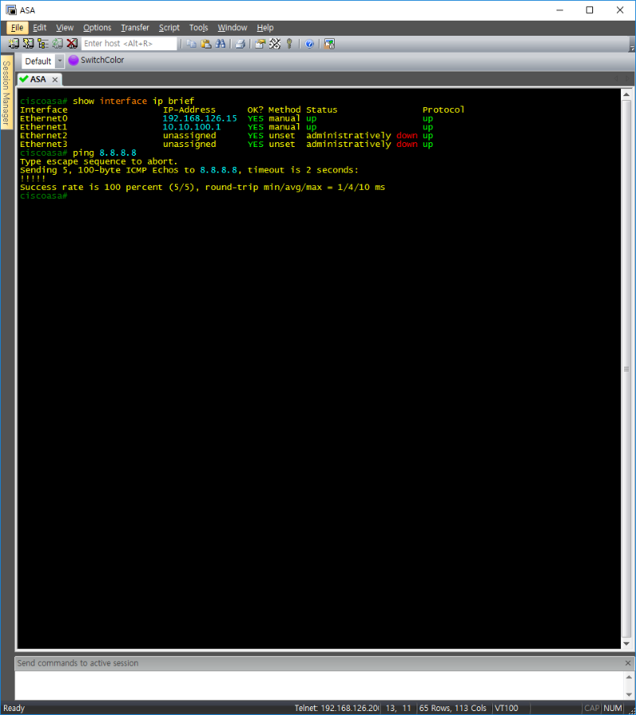
Task: Open the Window menu
Action: tap(232, 28)
